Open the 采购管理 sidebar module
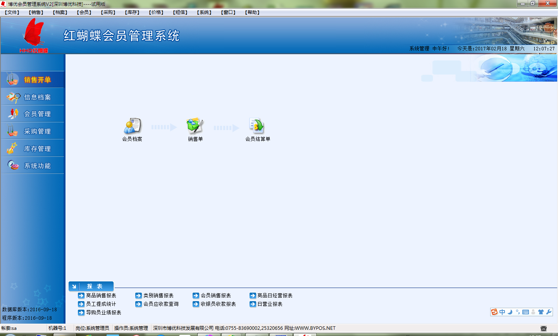The height and width of the screenshot is (336, 558). pyautogui.click(x=33, y=131)
